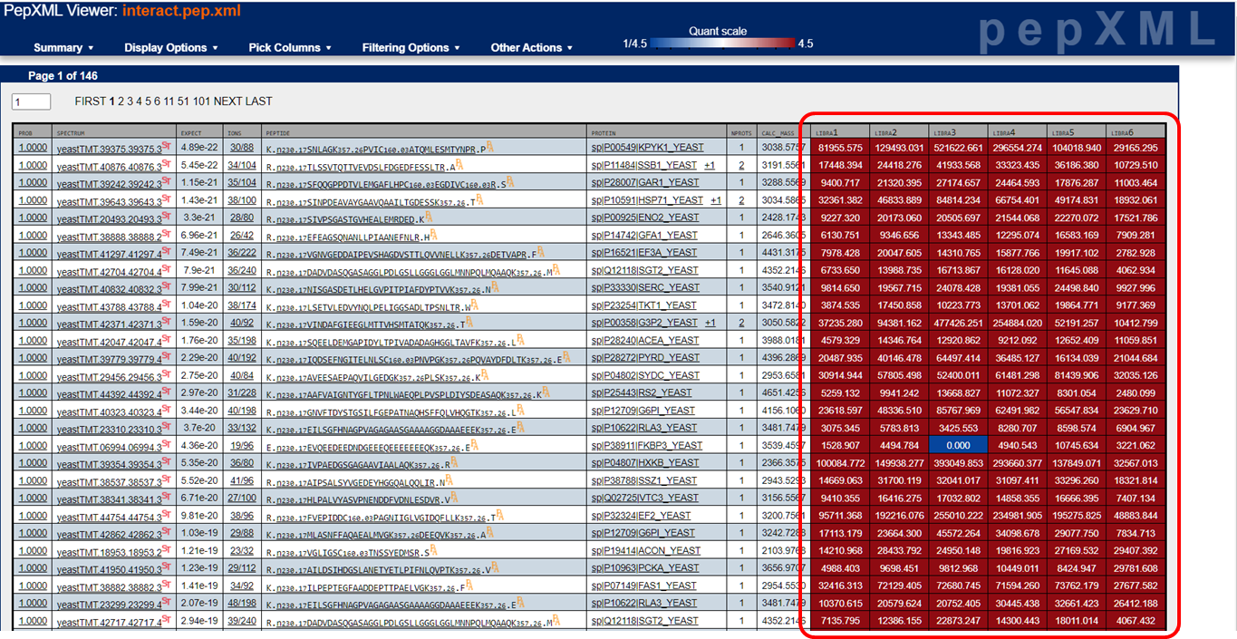The height and width of the screenshot is (639, 1237).
Task: Click orange PA icon in yeastTMT.39779 peptide row
Action: click(x=567, y=356)
